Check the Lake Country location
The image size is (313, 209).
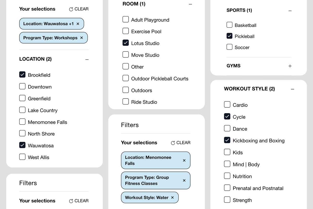click(x=22, y=110)
